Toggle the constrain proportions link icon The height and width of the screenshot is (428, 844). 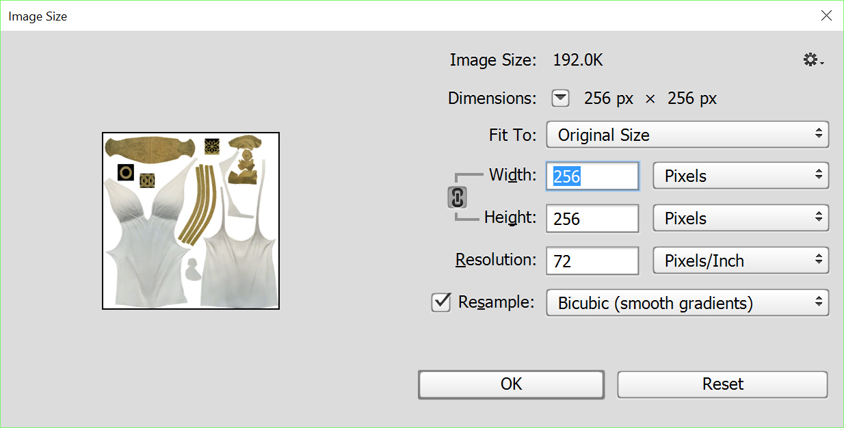457,197
